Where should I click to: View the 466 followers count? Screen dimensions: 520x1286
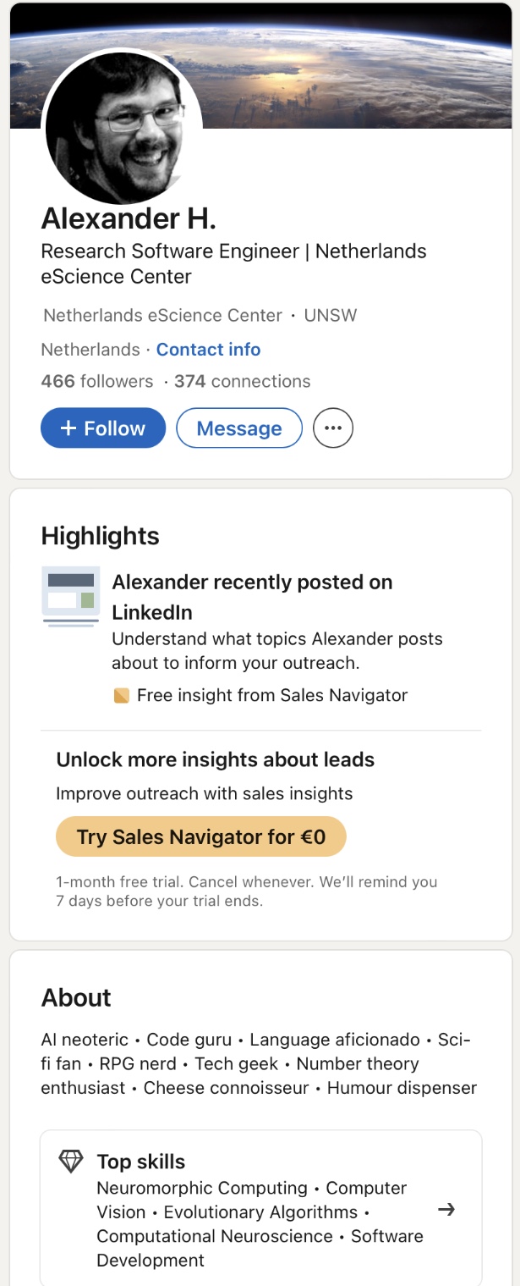[97, 382]
